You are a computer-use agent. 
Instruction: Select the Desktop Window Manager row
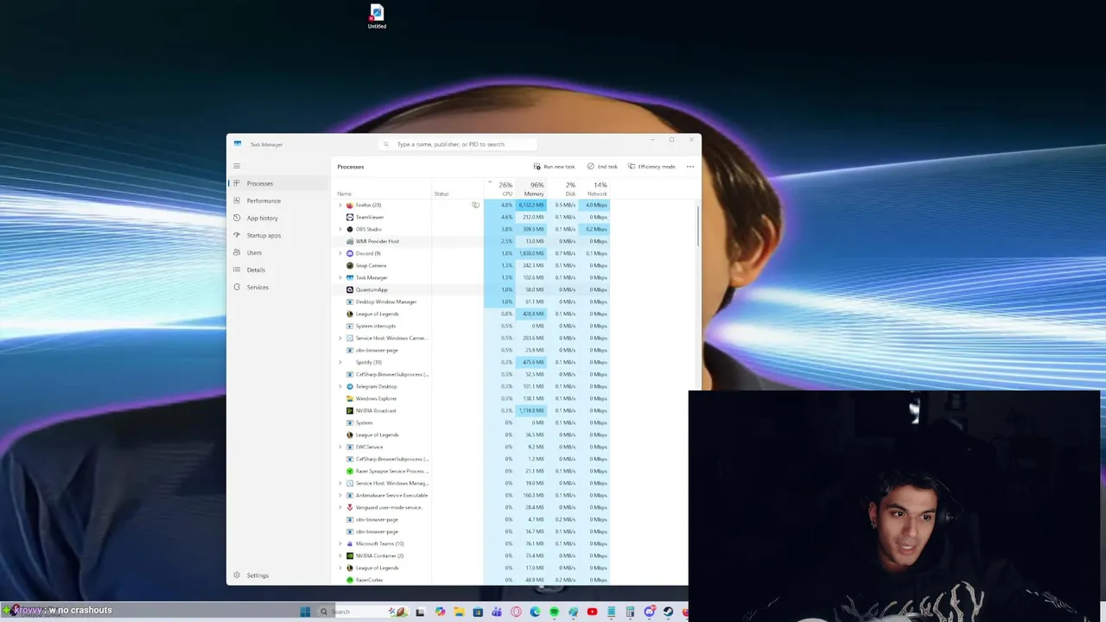[472, 301]
